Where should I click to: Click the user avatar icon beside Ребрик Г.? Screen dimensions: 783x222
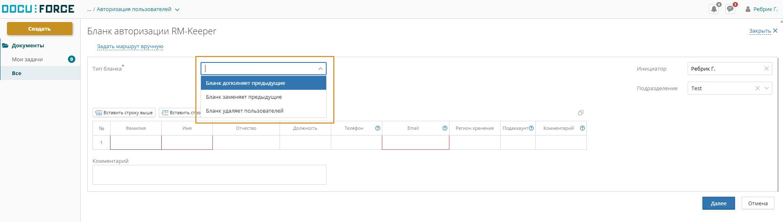pyautogui.click(x=748, y=9)
